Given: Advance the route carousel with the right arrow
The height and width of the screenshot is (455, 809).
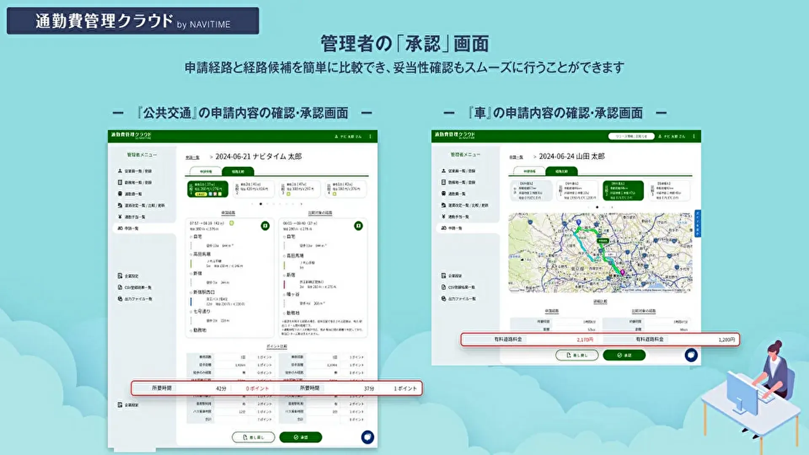Looking at the screenshot, I should click(x=301, y=204).
